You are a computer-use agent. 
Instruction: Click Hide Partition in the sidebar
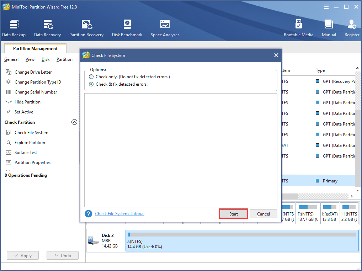(23, 102)
